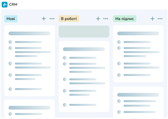Click the empty gray placeholder in В роботі
This screenshot has width=168, height=119.
pos(84,31)
